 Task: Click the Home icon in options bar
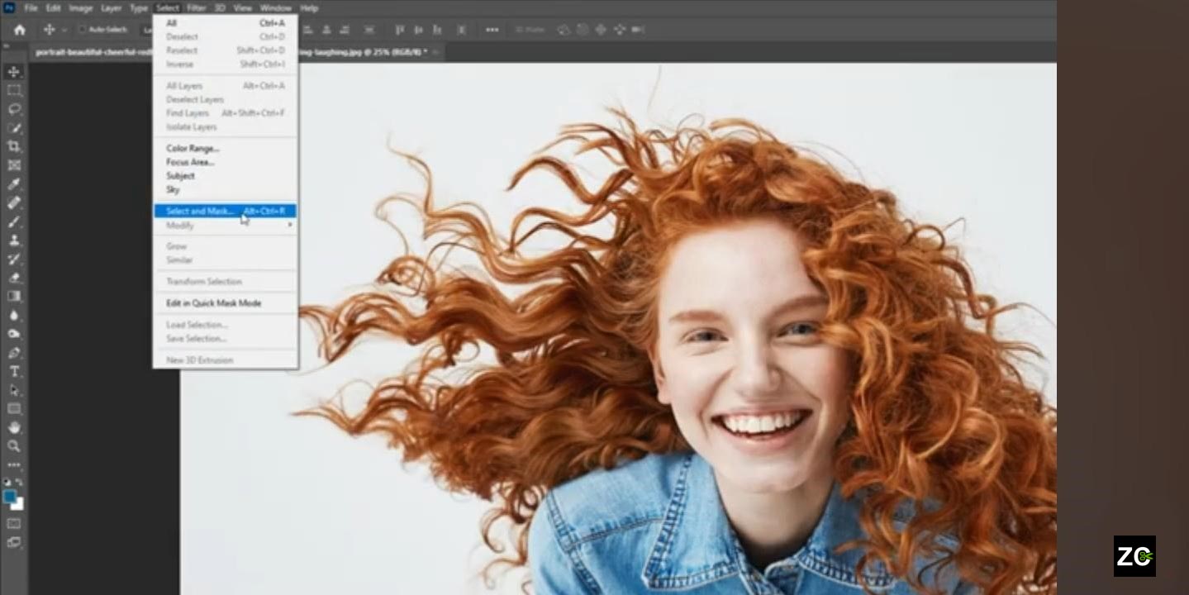20,29
